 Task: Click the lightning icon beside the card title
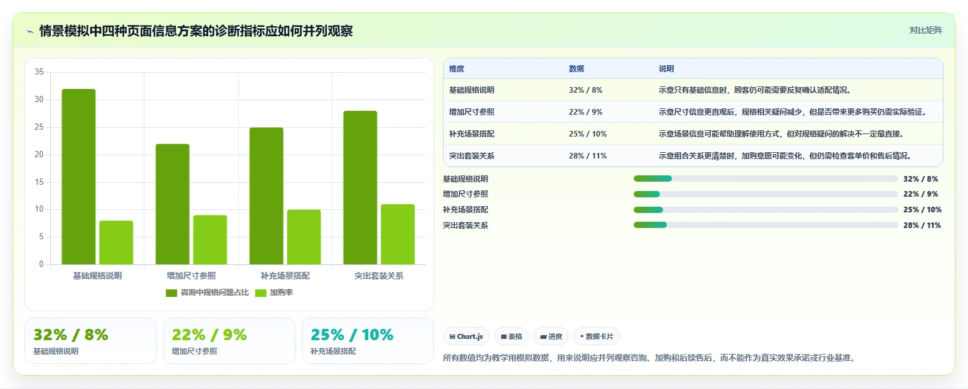click(30, 31)
